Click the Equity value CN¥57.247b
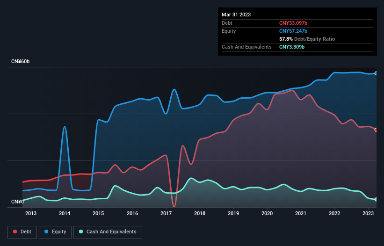Screen dimensions: 384x246 point(293,31)
